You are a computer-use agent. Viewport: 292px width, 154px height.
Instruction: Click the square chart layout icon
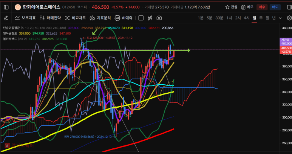tap(141, 18)
